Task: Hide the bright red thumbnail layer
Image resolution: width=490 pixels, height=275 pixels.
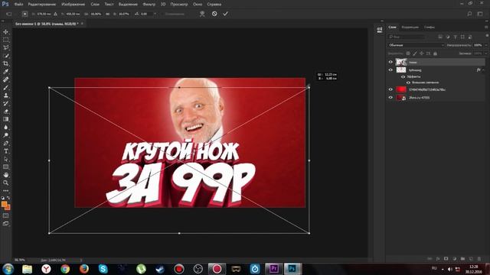Action: [390, 89]
